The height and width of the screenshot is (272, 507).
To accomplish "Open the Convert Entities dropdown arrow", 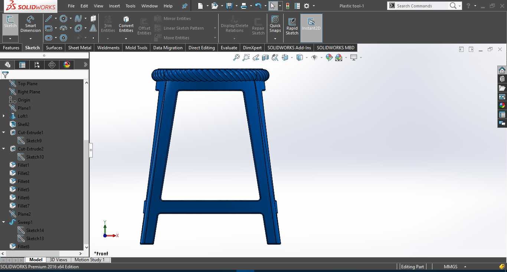I will tap(126, 38).
